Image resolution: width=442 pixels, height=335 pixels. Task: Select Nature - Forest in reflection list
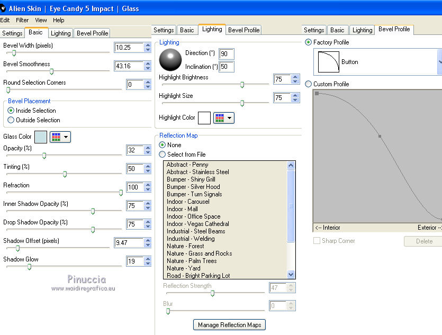[185, 246]
